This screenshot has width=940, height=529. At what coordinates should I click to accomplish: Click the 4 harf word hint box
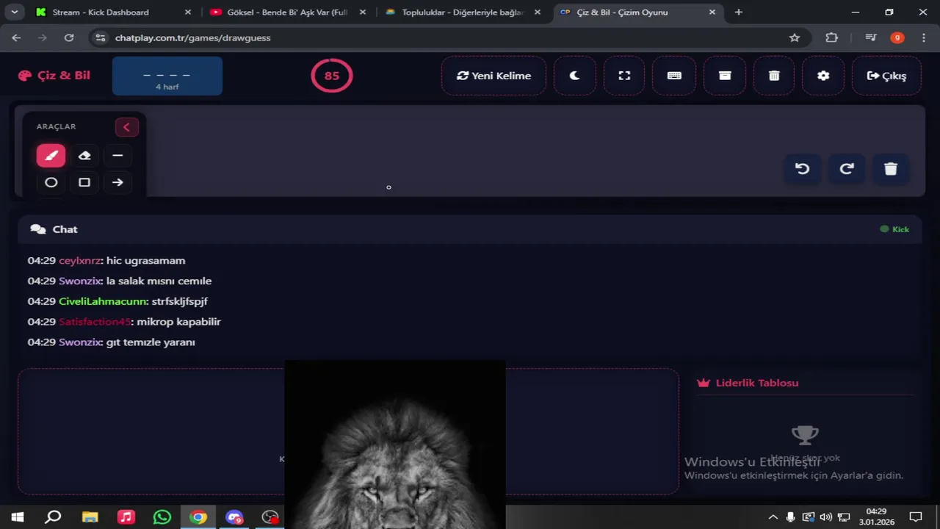pos(167,76)
